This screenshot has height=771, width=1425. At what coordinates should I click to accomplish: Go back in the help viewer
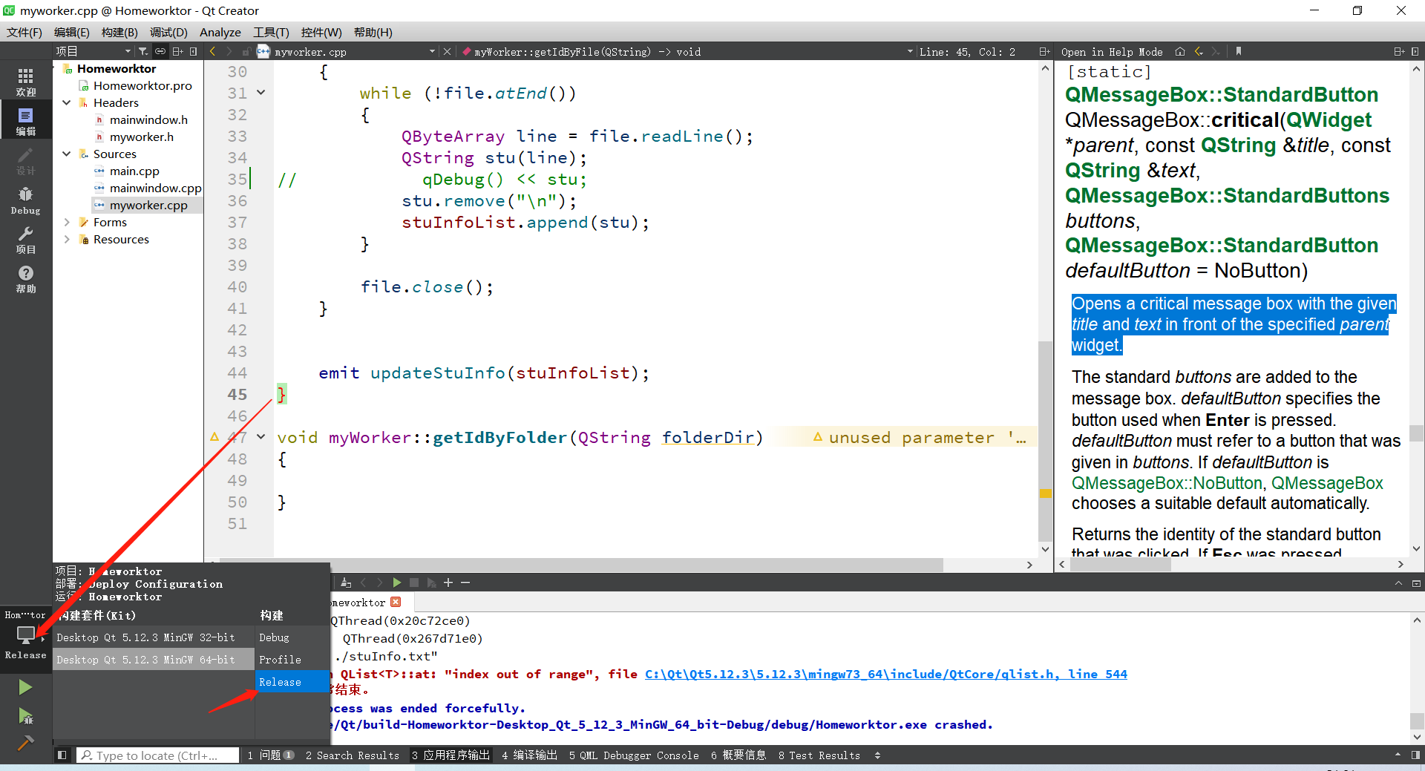[x=1199, y=51]
